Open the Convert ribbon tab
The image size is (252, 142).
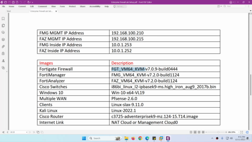point(22,6)
